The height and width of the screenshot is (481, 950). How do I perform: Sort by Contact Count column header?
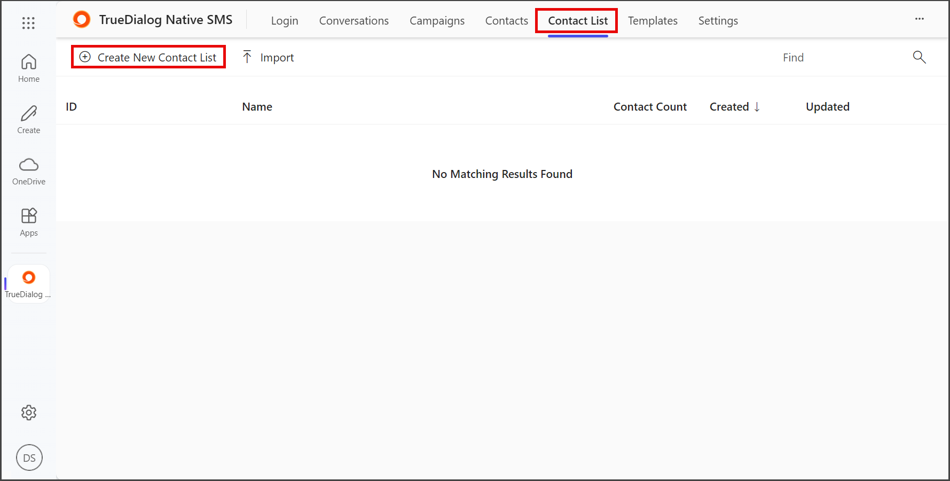click(650, 107)
